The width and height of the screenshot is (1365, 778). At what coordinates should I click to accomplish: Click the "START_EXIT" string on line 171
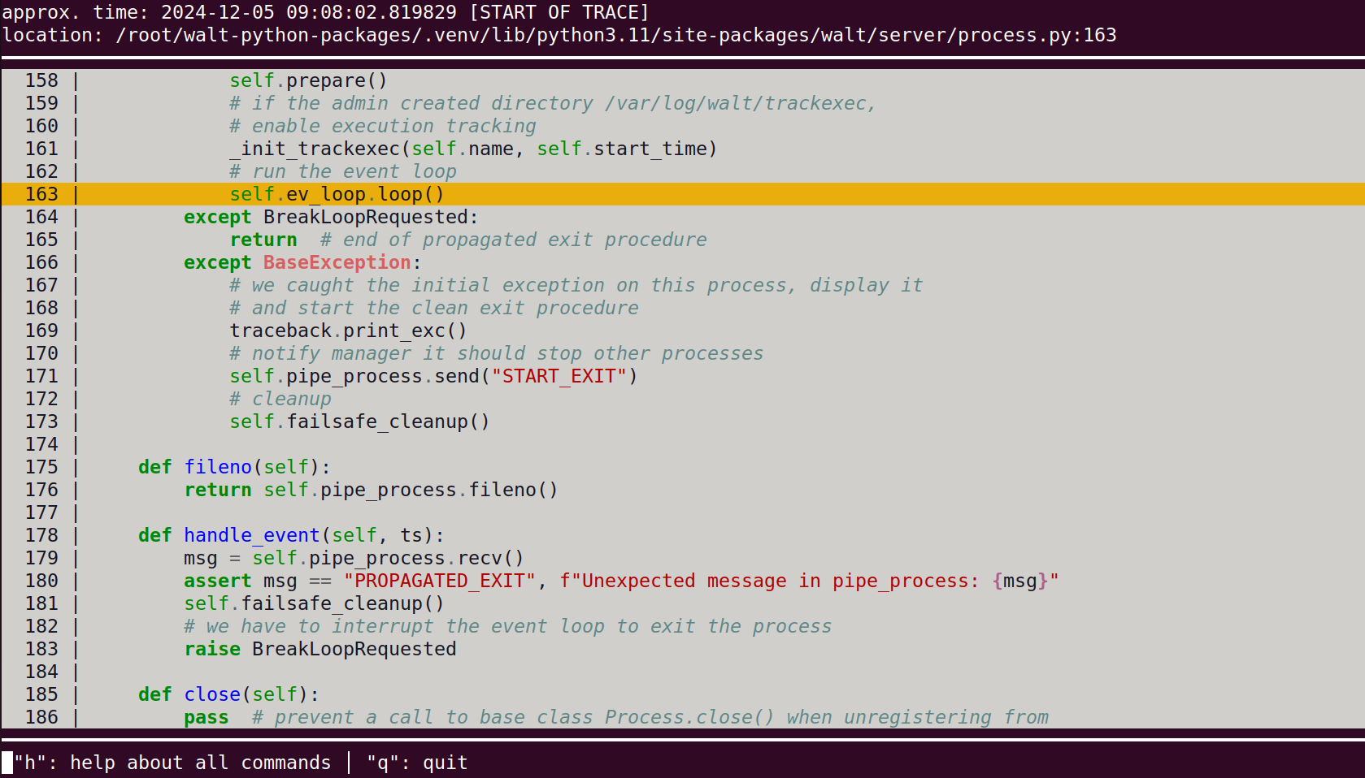(559, 377)
